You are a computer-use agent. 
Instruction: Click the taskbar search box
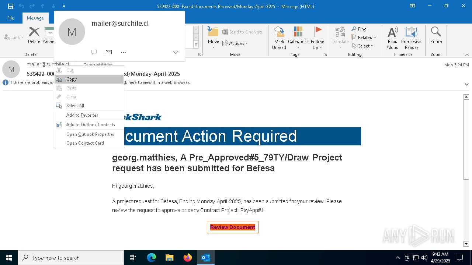click(x=71, y=258)
